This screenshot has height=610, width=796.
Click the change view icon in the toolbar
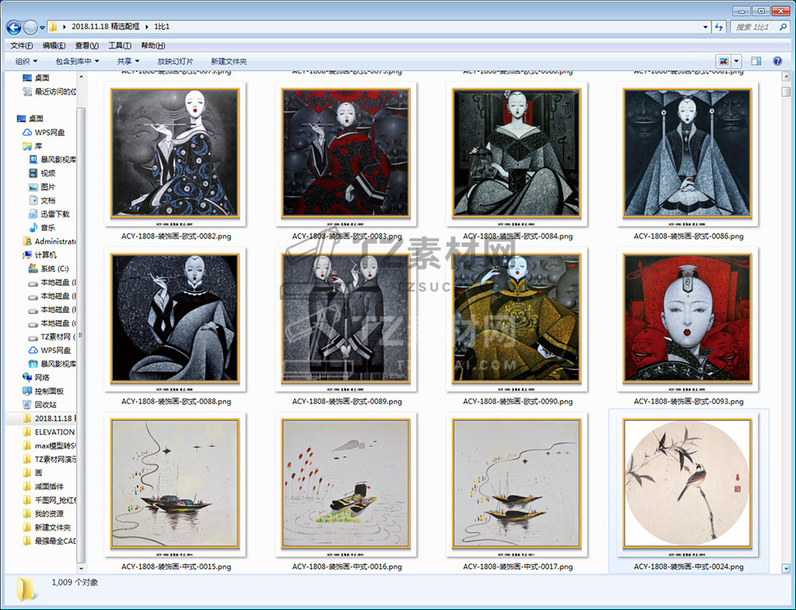click(723, 61)
